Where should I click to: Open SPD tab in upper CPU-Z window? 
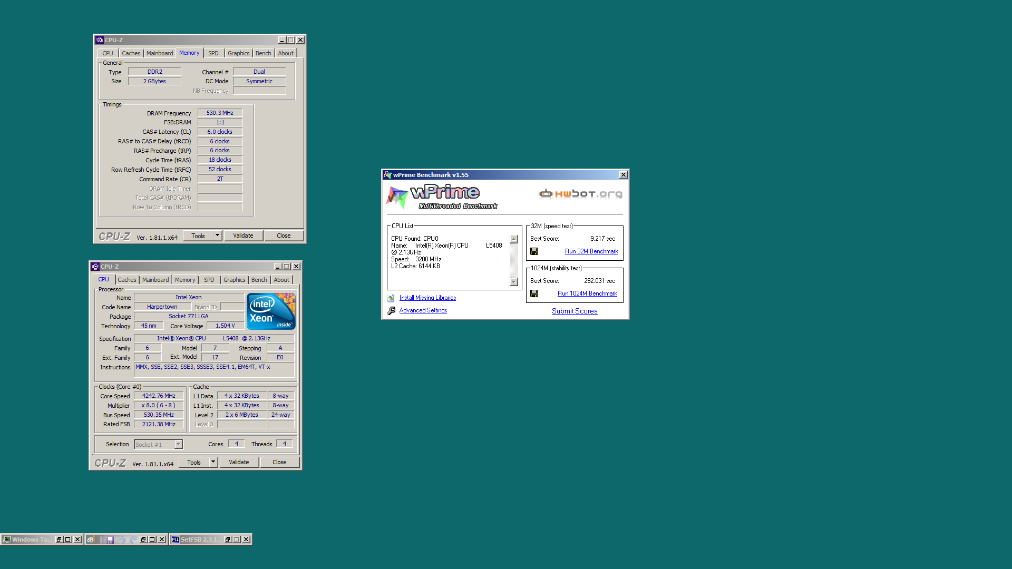coord(213,53)
